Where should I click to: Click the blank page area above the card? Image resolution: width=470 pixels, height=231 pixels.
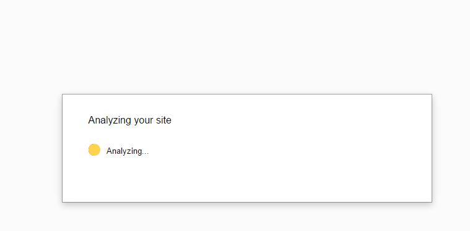click(x=235, y=45)
